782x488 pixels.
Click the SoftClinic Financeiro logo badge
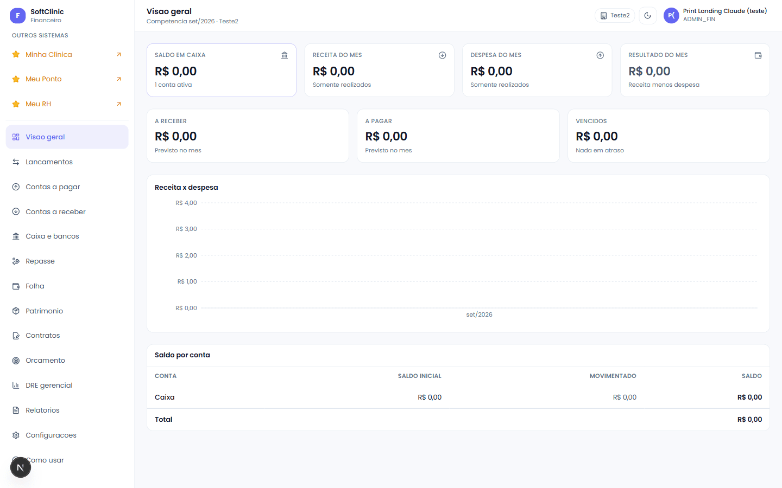tap(18, 16)
